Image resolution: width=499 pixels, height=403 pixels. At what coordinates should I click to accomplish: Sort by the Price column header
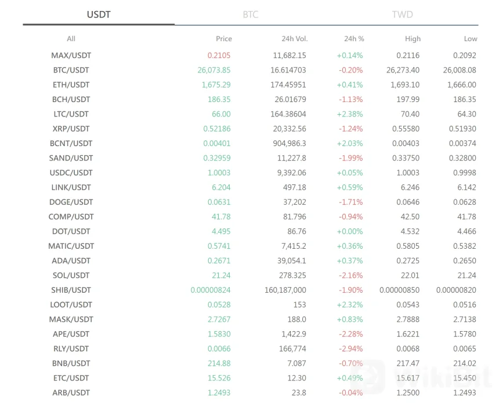[x=223, y=39]
